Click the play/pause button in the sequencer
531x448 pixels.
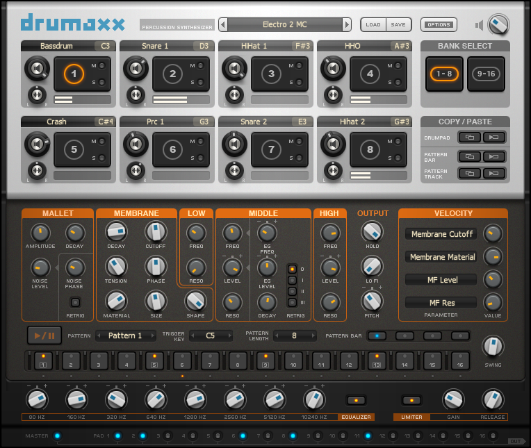coord(44,335)
